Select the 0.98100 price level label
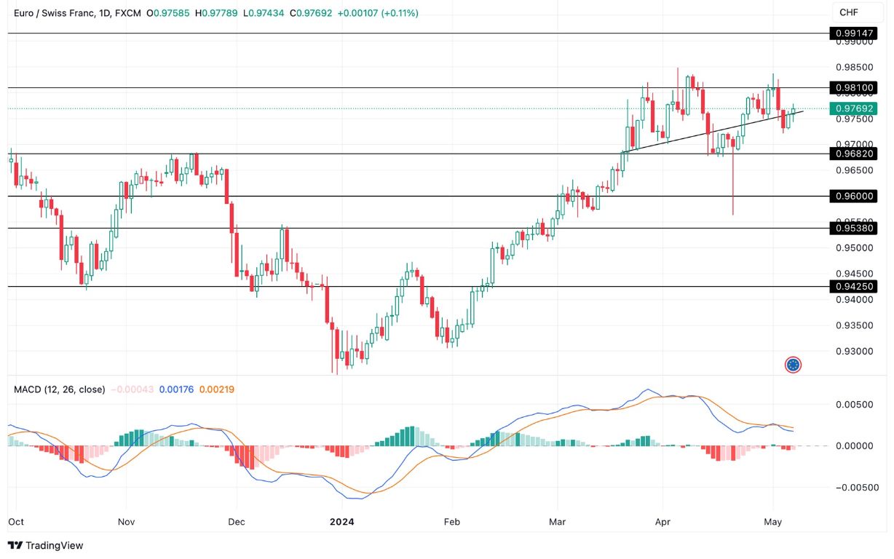 point(854,88)
